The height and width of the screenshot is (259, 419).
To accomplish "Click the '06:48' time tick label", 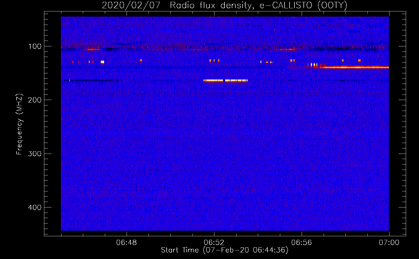I will pyautogui.click(x=127, y=243).
